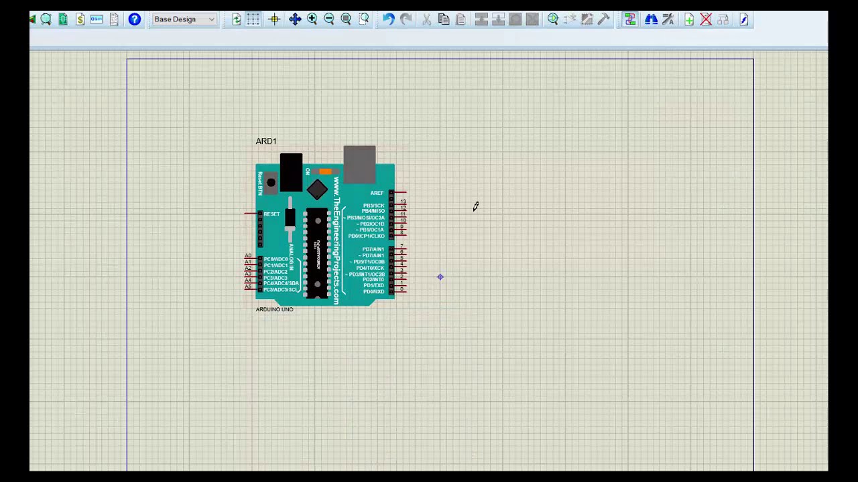Select the Block Move icon
Image resolution: width=858 pixels, height=482 pixels.
click(x=498, y=19)
